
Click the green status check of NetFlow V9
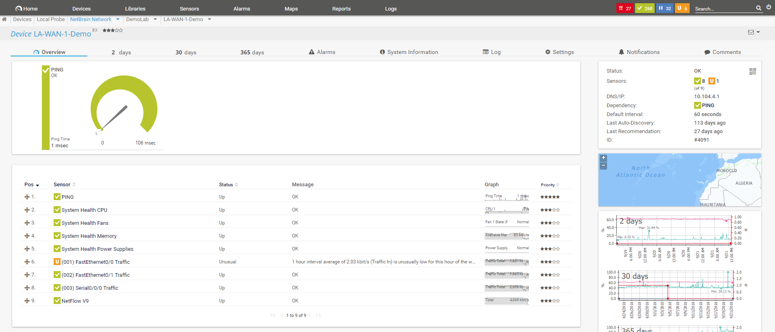click(x=57, y=301)
